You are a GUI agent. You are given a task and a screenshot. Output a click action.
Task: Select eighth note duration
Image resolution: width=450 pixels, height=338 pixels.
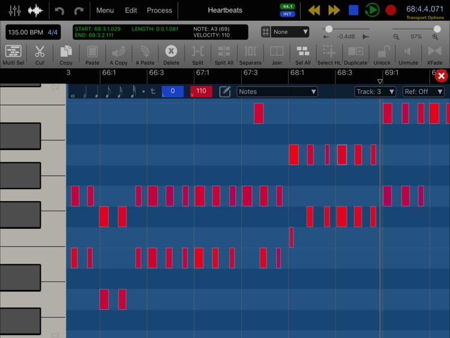coord(108,92)
